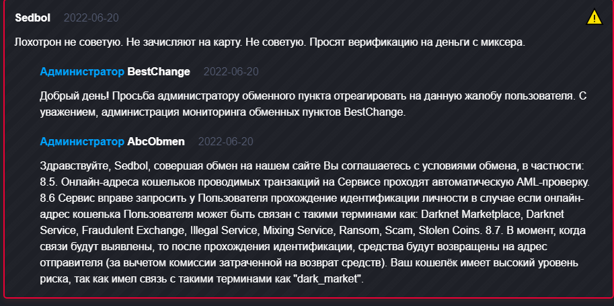The image size is (614, 306).
Task: Open the AbcObmen name in the reply header
Action: 156,141
